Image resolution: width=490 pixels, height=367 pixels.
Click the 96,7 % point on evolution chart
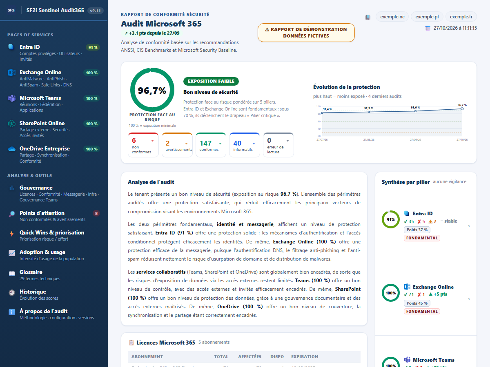462,108
